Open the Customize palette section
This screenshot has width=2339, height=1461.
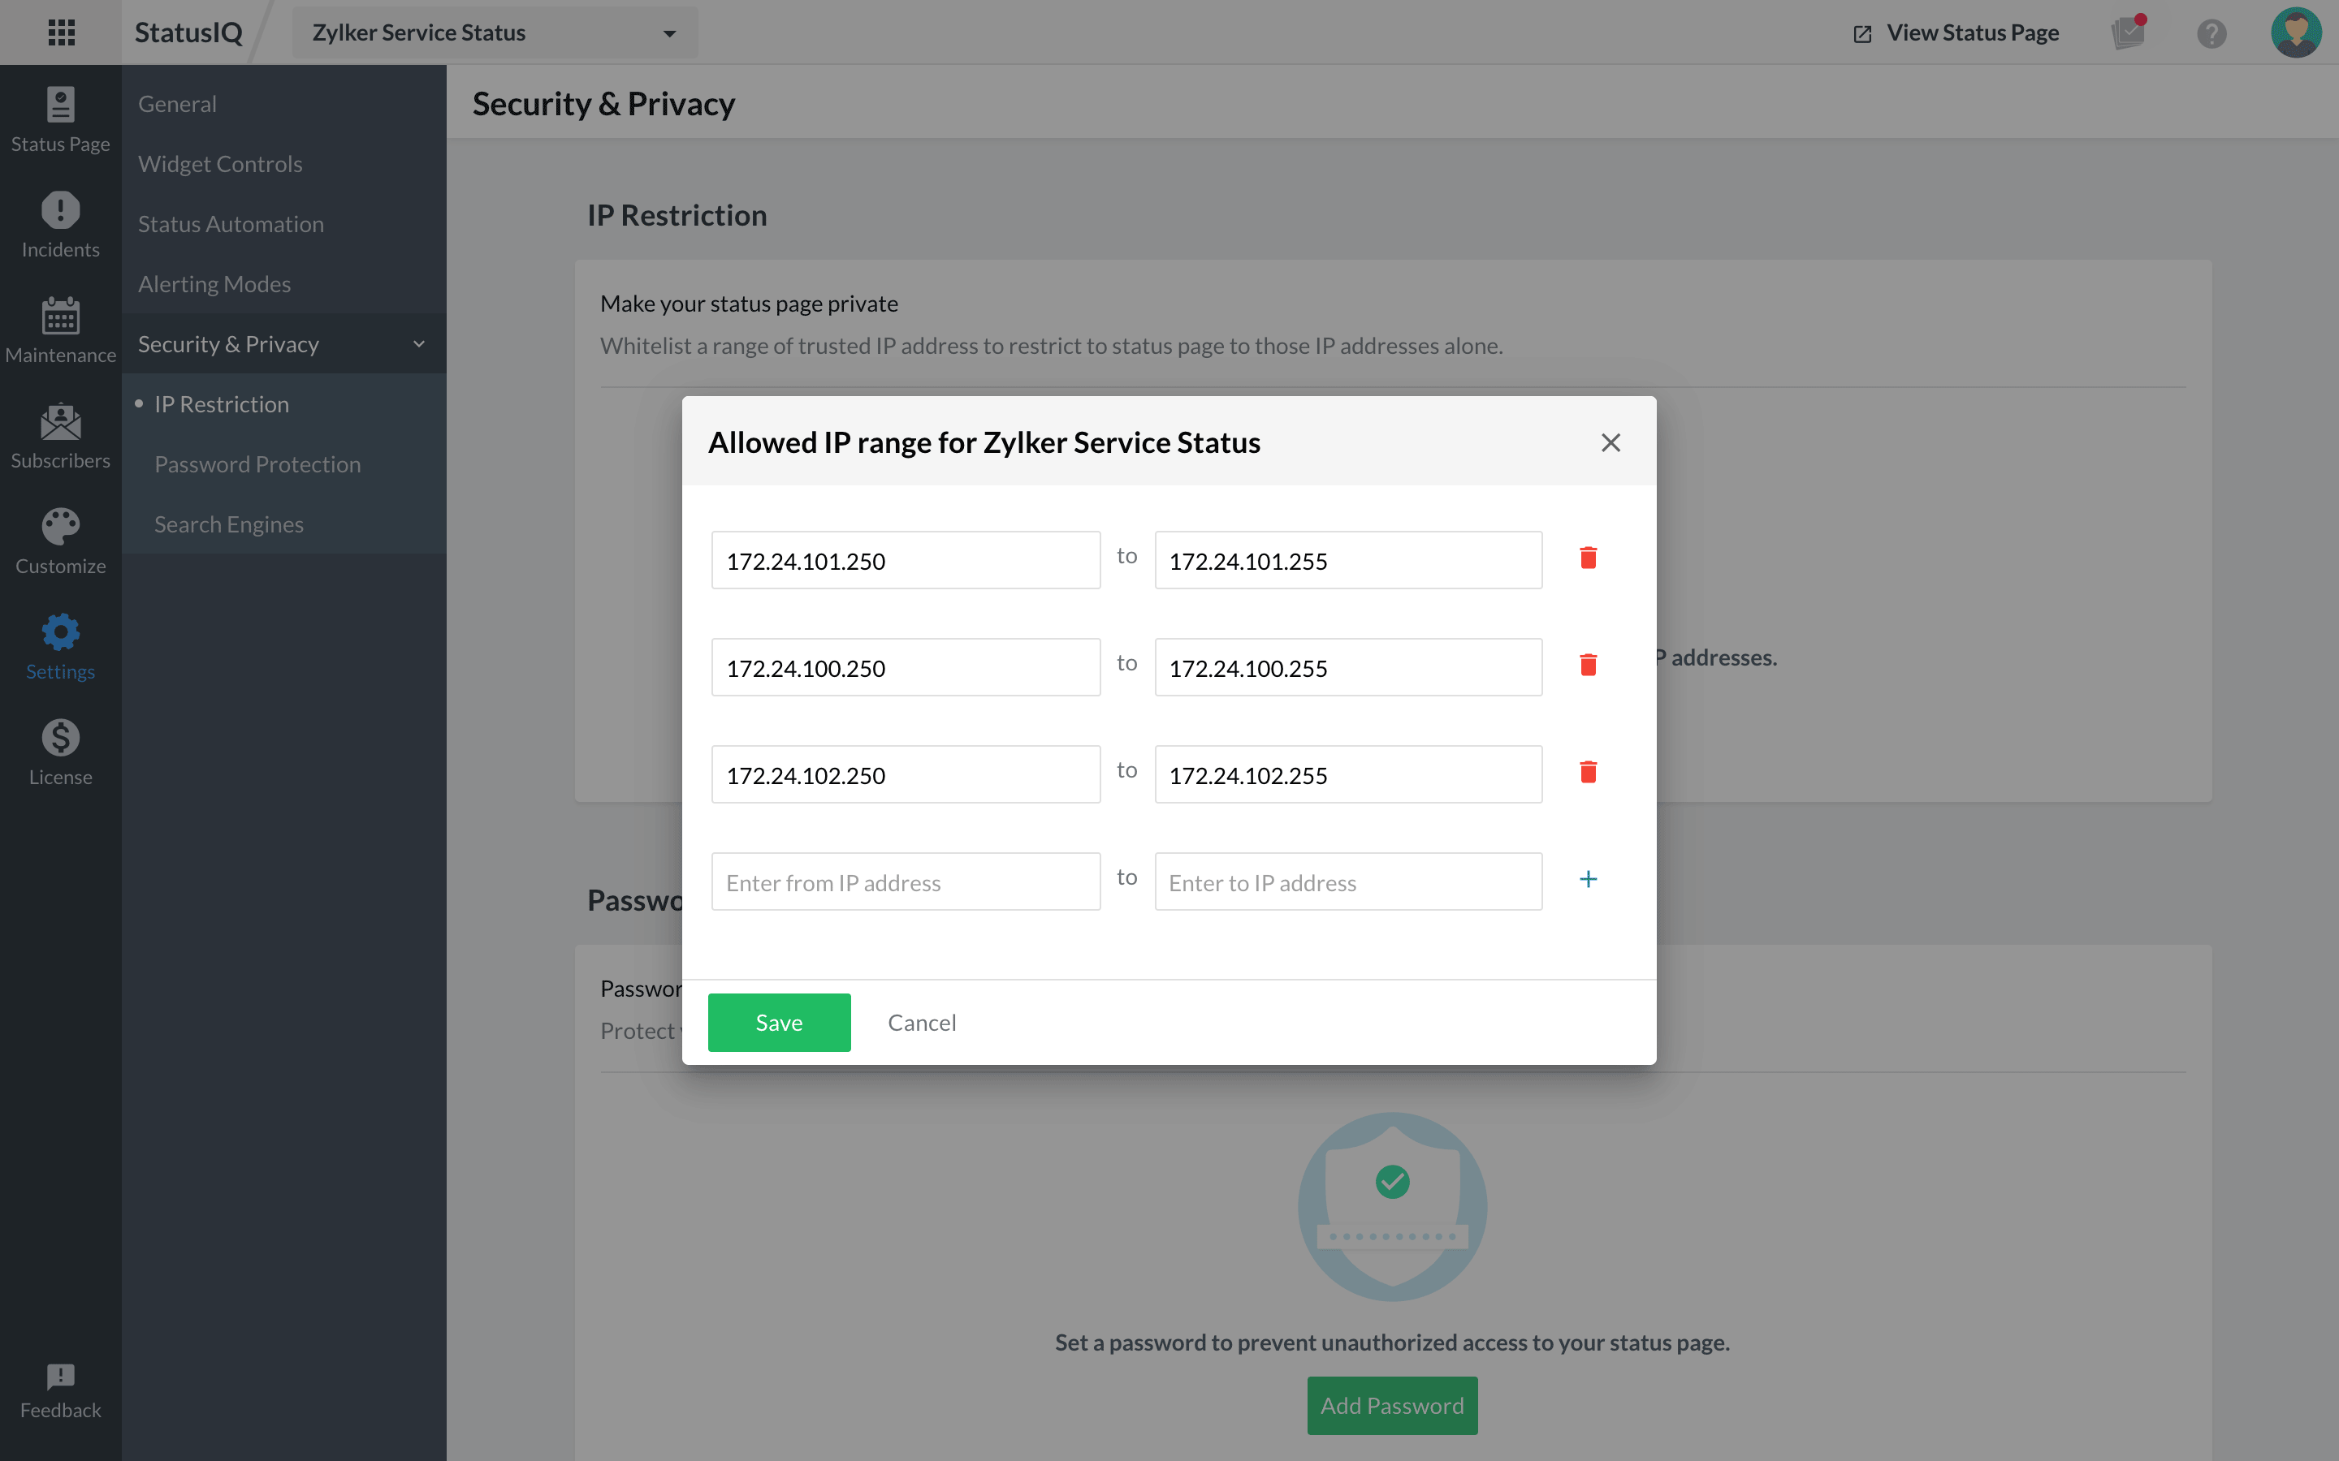[60, 541]
